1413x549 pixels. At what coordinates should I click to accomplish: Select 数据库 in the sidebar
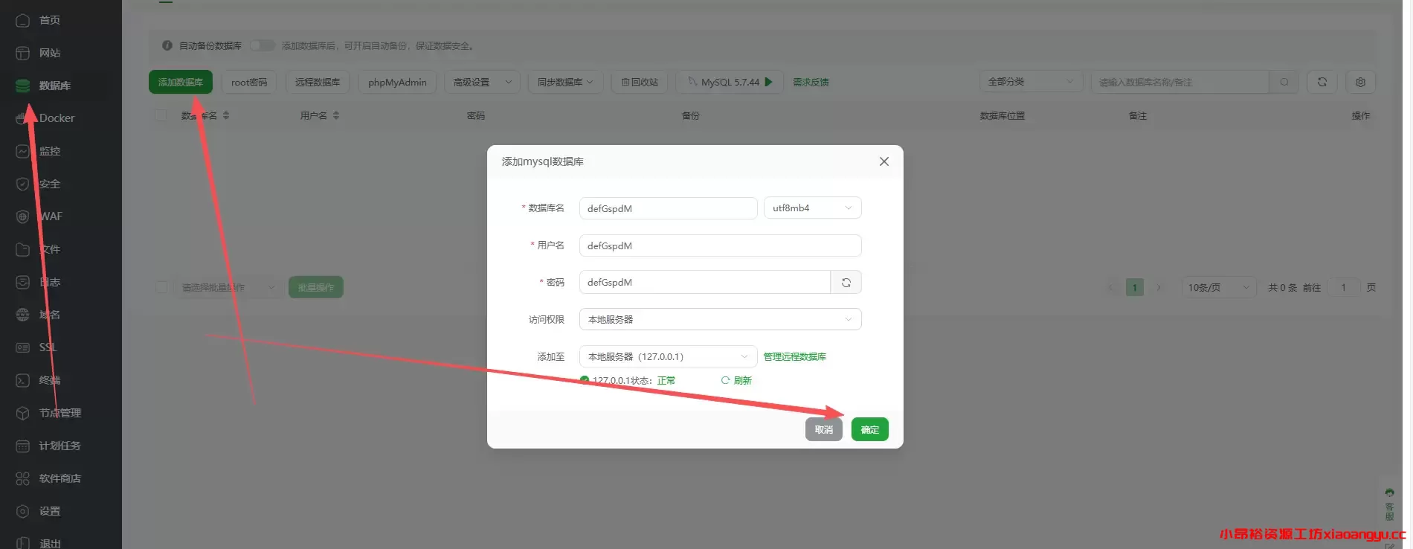click(54, 86)
